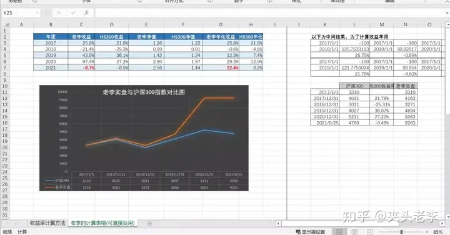Select the 2.80 net value cell

tap(146, 62)
